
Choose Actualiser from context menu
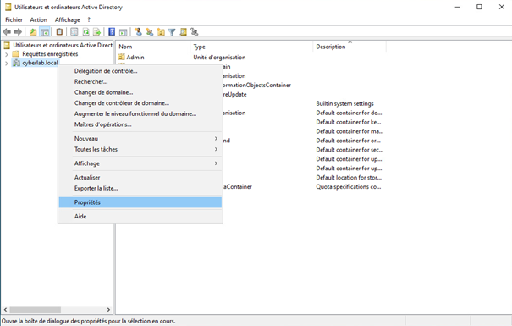tap(140, 177)
